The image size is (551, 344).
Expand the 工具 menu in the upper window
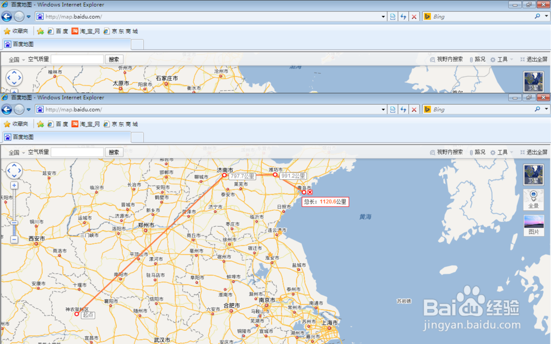(502, 59)
